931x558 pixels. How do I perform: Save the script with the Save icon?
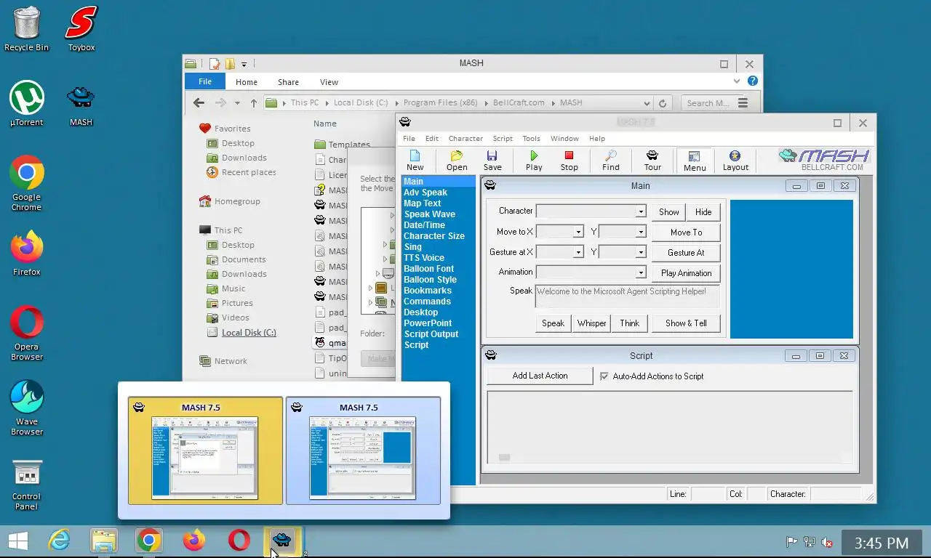click(492, 161)
